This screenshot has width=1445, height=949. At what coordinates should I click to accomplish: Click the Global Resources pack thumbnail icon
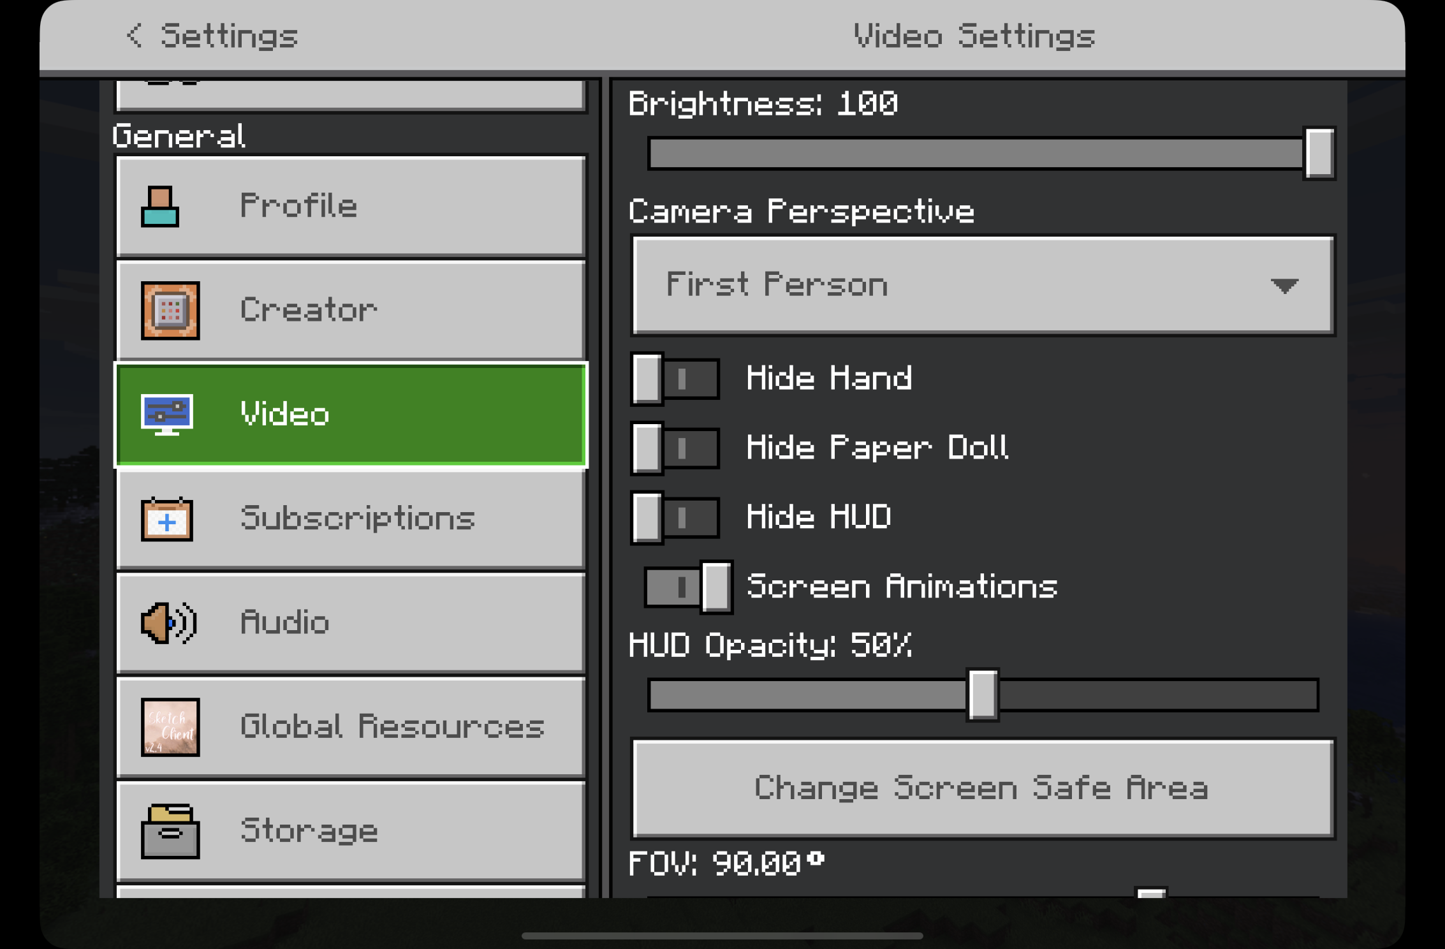[x=170, y=726]
